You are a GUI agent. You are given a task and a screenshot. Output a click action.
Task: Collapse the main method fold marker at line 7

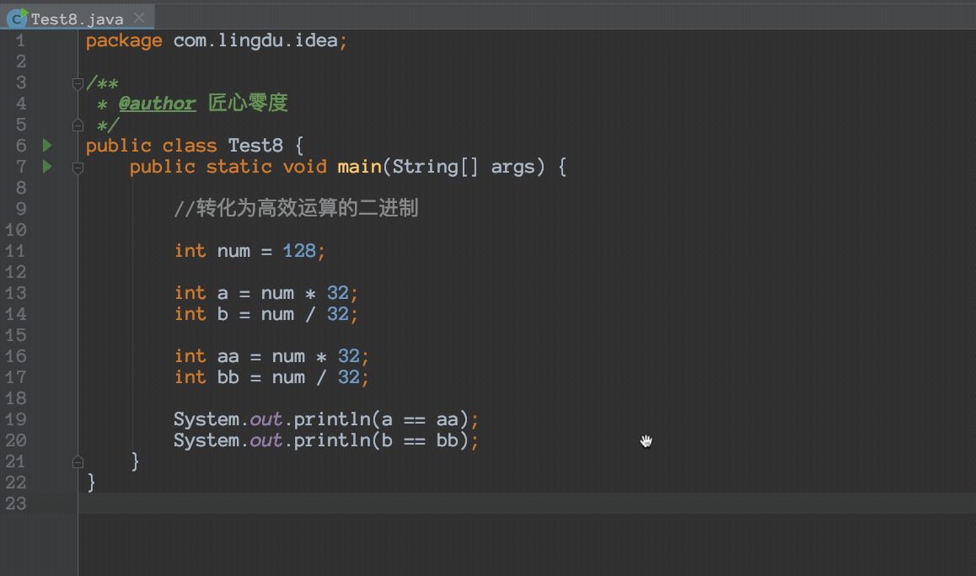77,168
